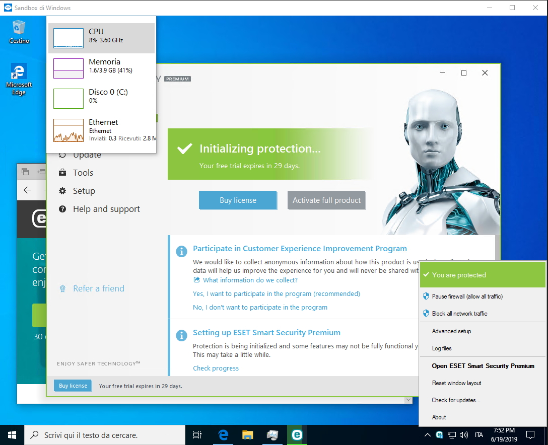Screen dimensions: 548x445
Task: Open Help and support in ESET sidebar
Action: [x=106, y=209]
